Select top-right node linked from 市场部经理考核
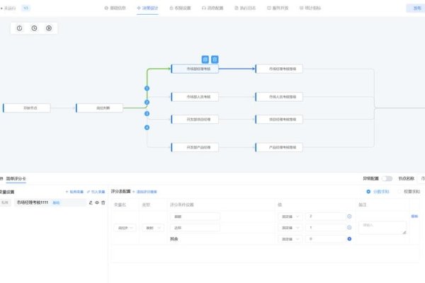Image resolution: width=425 pixels, height=283 pixels. pos(279,69)
